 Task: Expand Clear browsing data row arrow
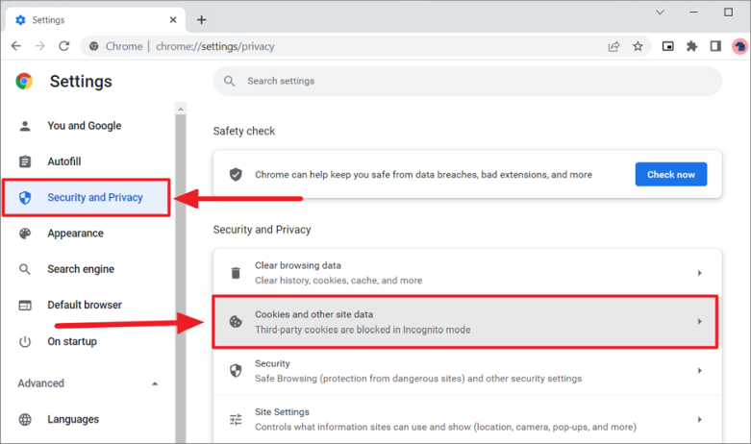click(x=699, y=273)
